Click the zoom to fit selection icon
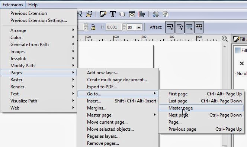The image size is (247, 147). tap(89, 14)
